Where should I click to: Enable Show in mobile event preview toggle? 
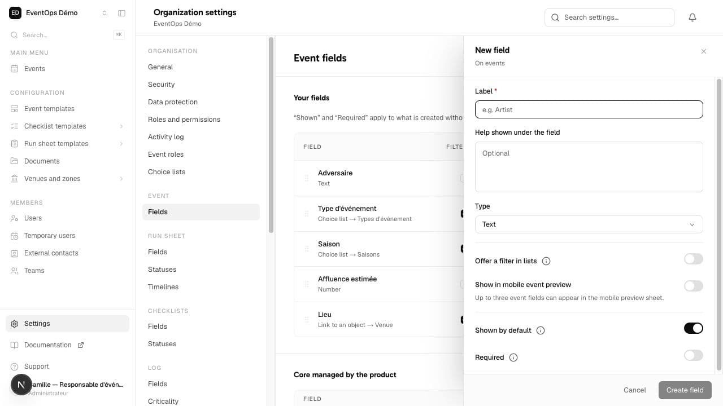coord(694,286)
